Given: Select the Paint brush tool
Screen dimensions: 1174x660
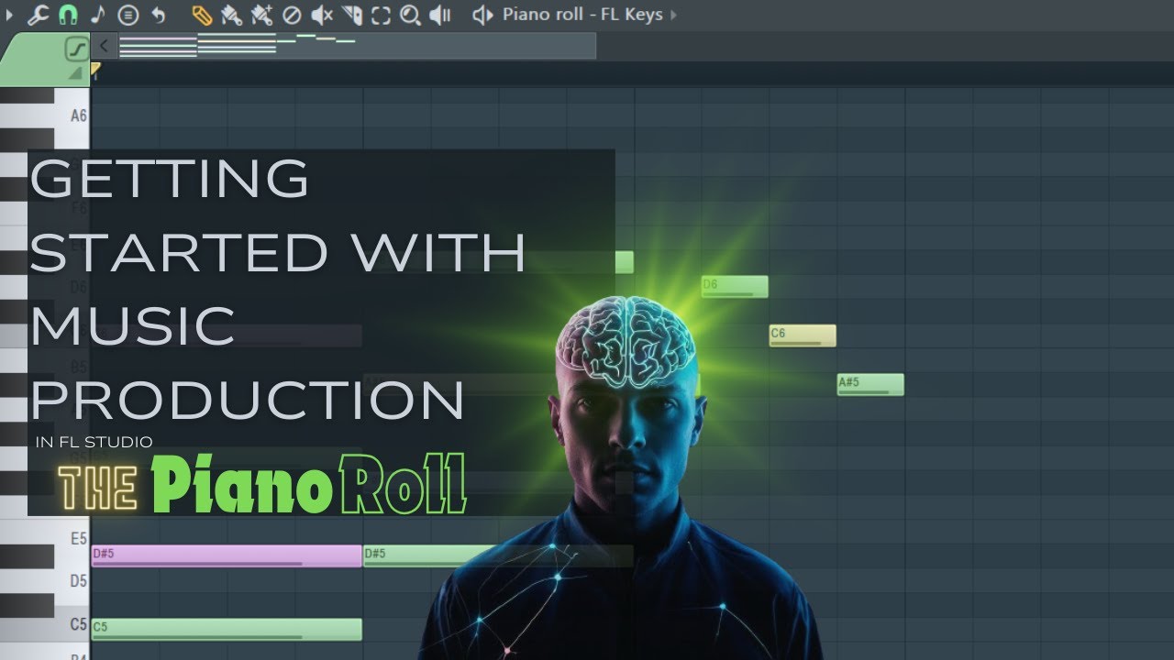Looking at the screenshot, I should pyautogui.click(x=231, y=15).
